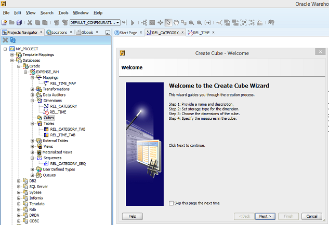
Task: Open the File menu
Action: [6, 13]
